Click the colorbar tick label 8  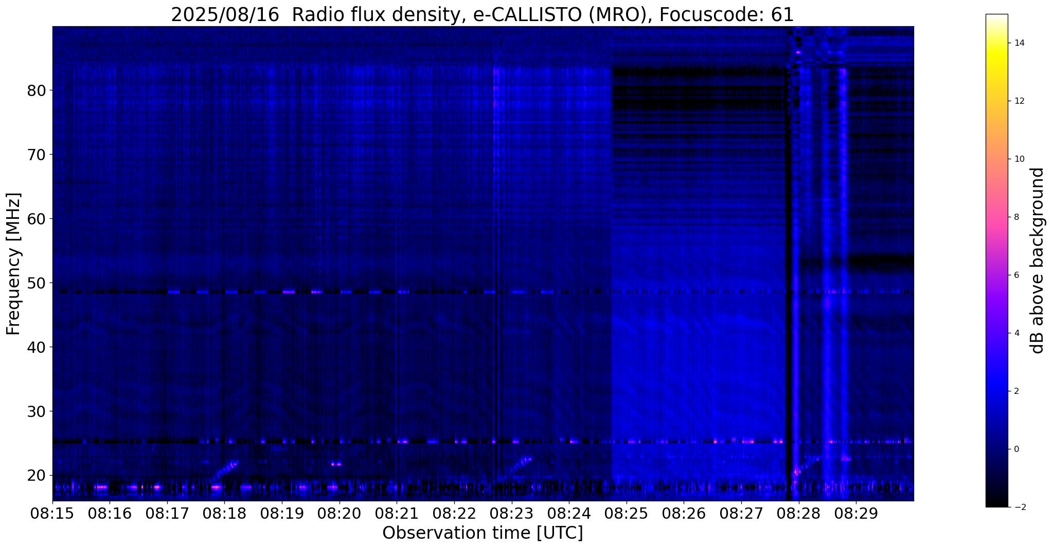click(1016, 217)
